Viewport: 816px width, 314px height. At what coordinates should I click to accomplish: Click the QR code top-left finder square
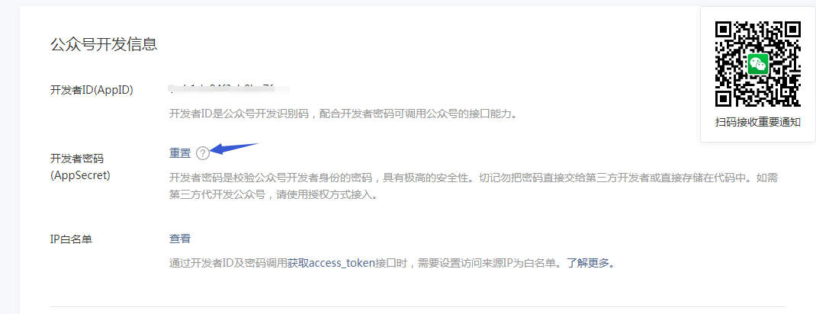725,32
